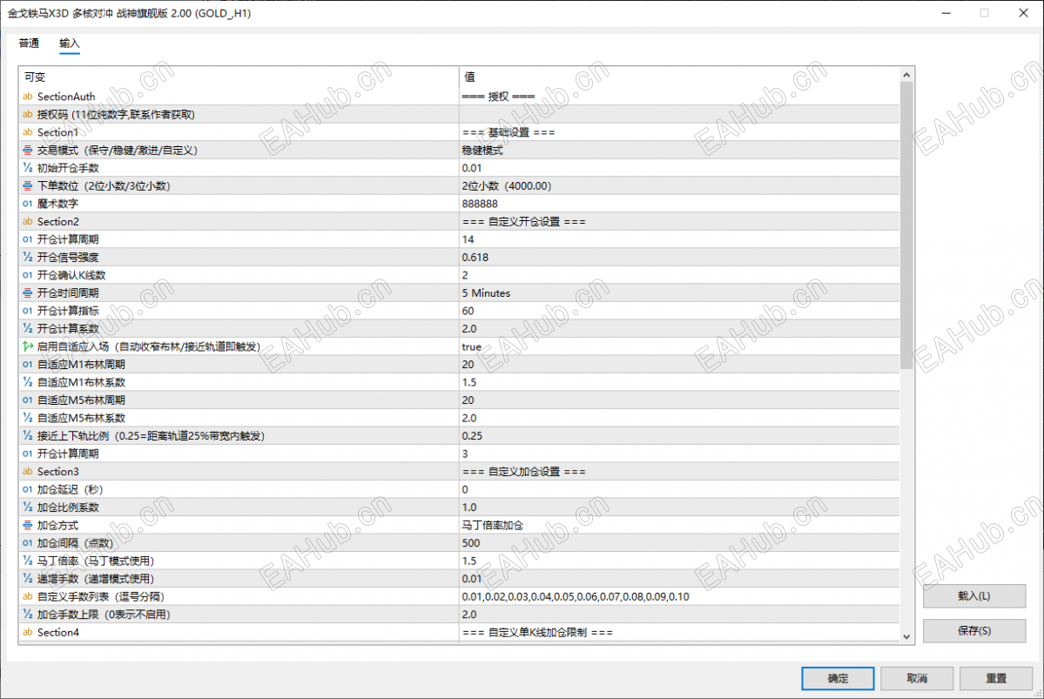1044x699 pixels.
Task: Select the Section1 row label
Action: 58,132
